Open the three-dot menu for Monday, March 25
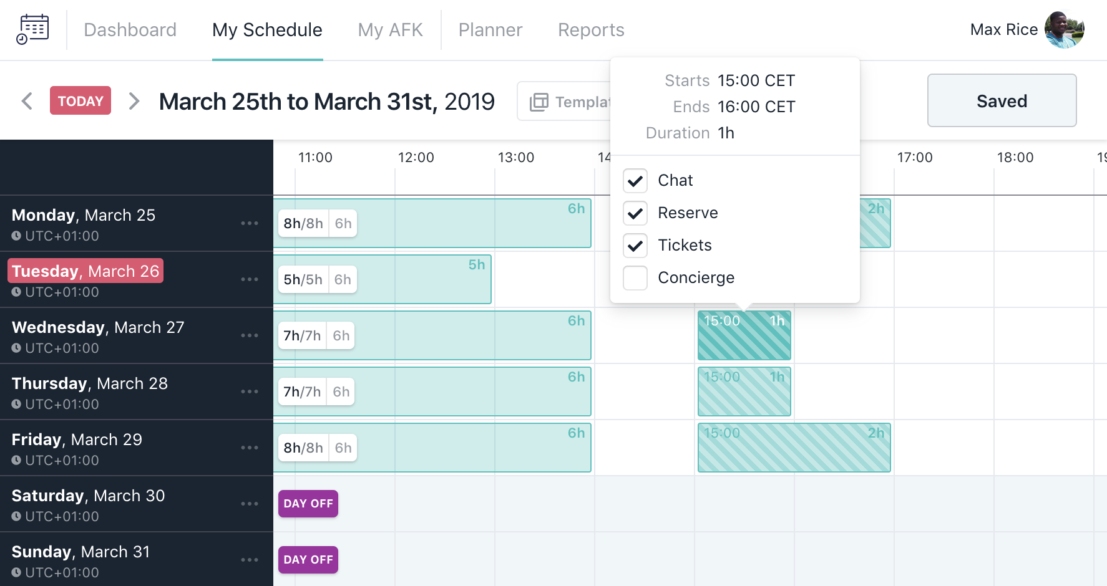This screenshot has height=586, width=1107. 250,223
